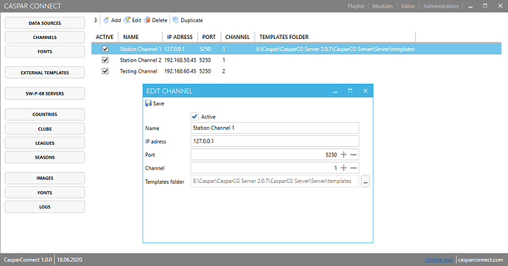
Task: Click the Duplicate channel toolbar icon
Action: (x=176, y=20)
